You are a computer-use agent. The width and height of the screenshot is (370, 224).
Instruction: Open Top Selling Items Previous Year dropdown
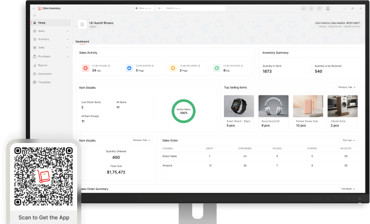coord(347,87)
